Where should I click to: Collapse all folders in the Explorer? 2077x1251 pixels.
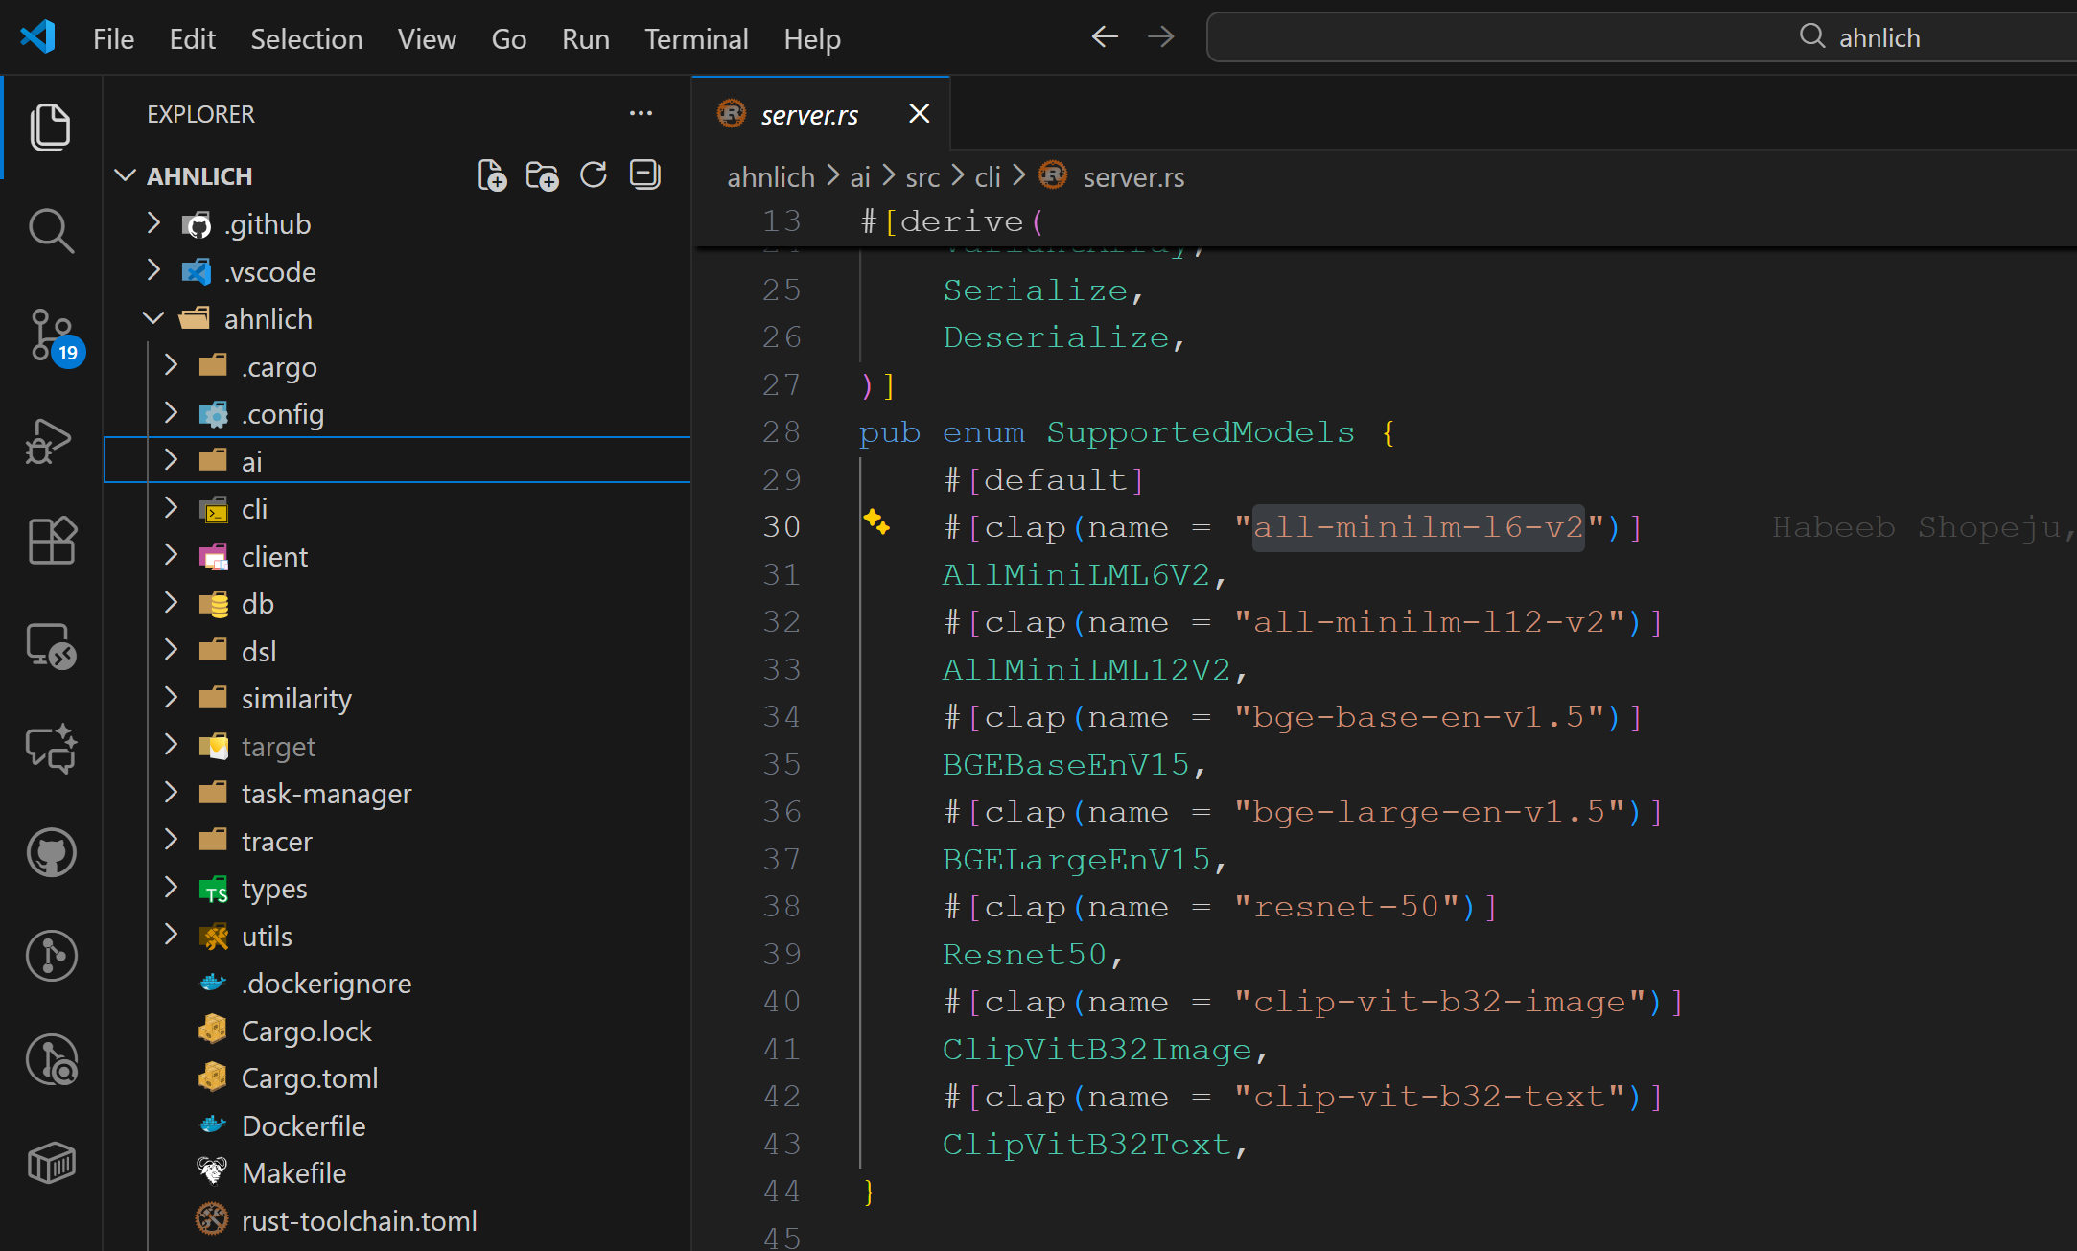644,175
